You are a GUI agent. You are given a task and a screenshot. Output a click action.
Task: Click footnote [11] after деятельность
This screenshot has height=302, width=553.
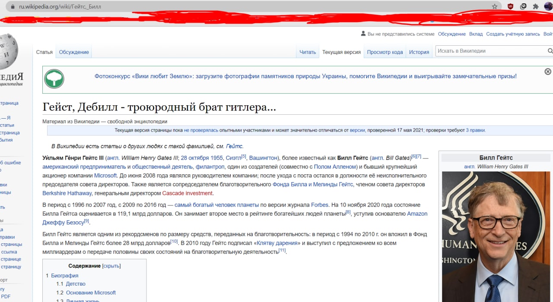[x=282, y=250]
